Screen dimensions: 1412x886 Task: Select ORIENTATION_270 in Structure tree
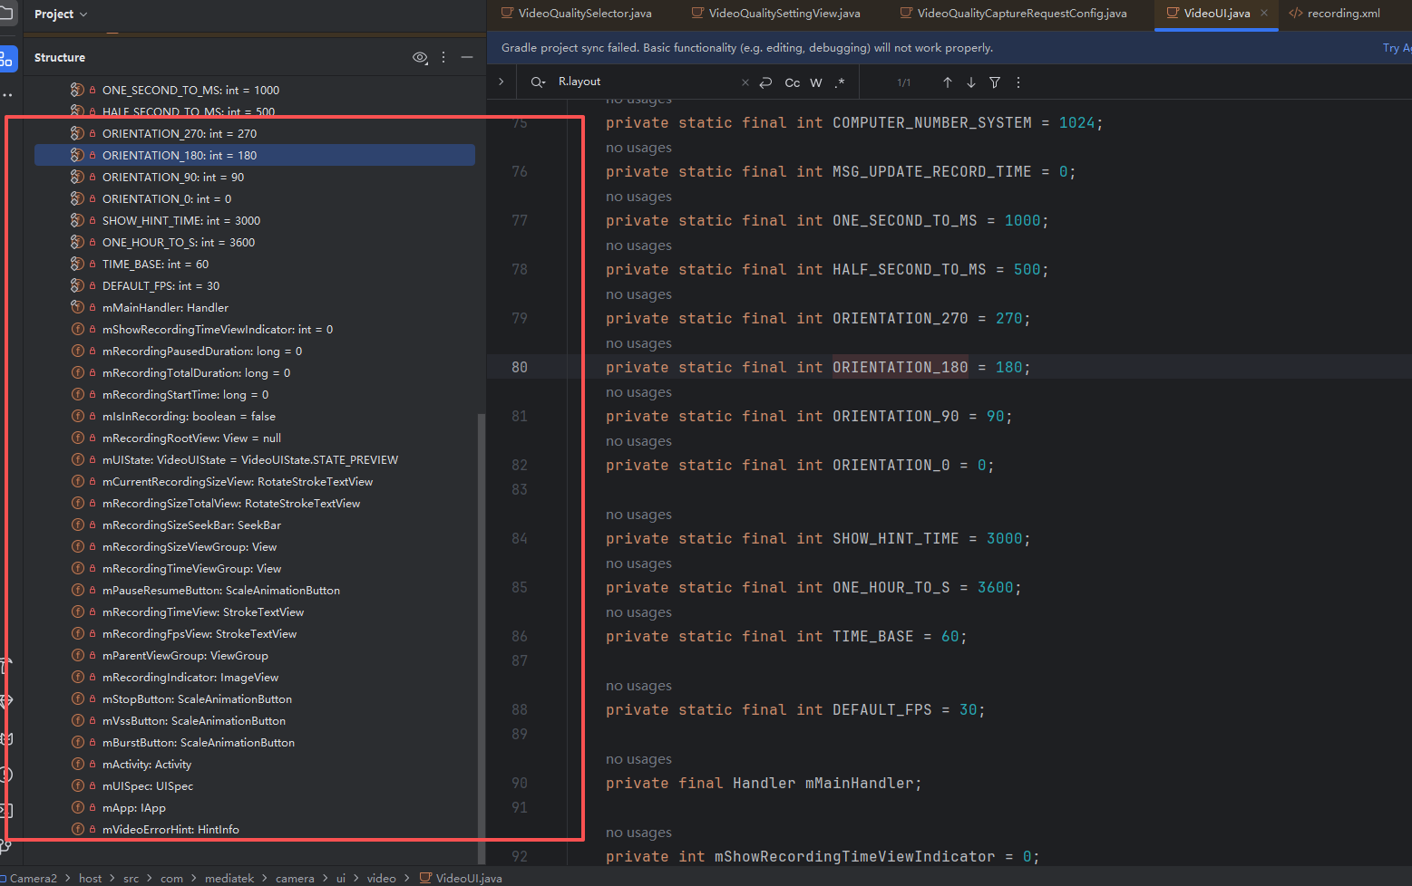pyautogui.click(x=254, y=133)
